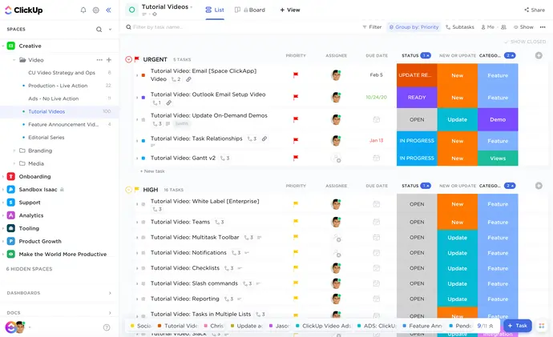Open Group by: Priority dropdown
Image resolution: width=553 pixels, height=337 pixels.
coord(414,27)
